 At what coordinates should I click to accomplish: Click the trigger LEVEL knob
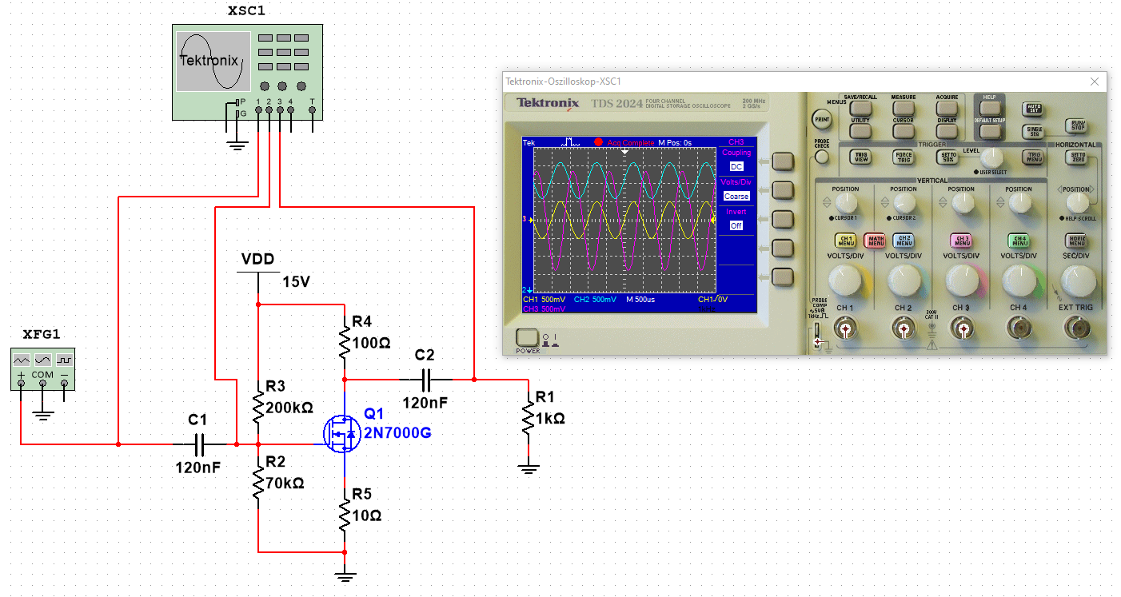click(991, 157)
